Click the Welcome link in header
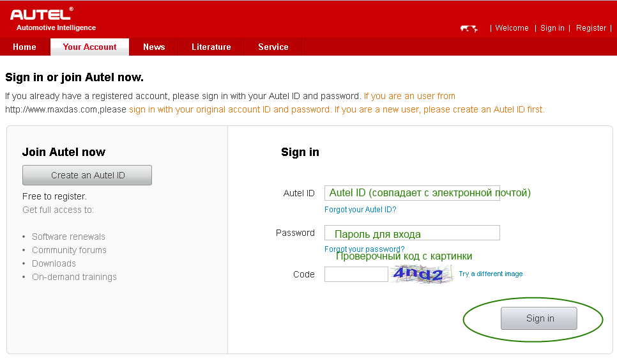Image resolution: width=617 pixels, height=358 pixels. (x=512, y=28)
